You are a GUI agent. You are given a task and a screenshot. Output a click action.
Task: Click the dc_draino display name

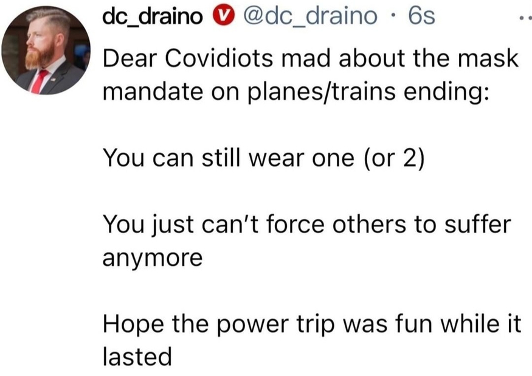coord(153,17)
